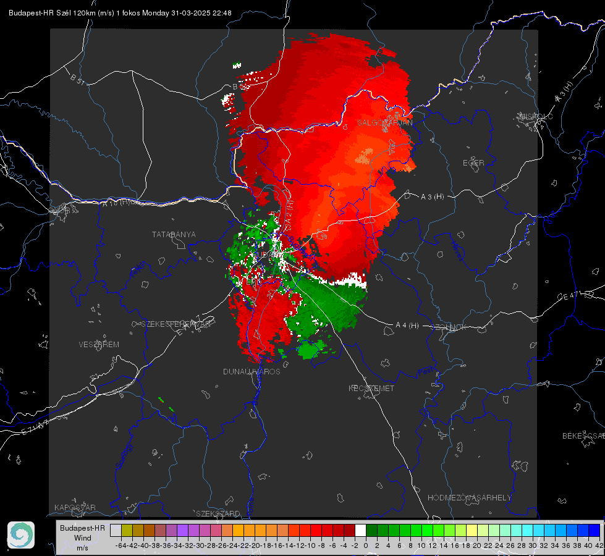Click the olive swatch above -64 label
The height and width of the screenshot is (556, 605).
tap(127, 530)
